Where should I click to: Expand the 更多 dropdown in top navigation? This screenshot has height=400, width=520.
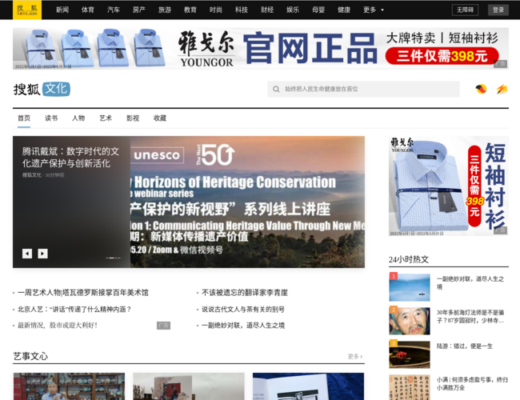[x=374, y=10]
